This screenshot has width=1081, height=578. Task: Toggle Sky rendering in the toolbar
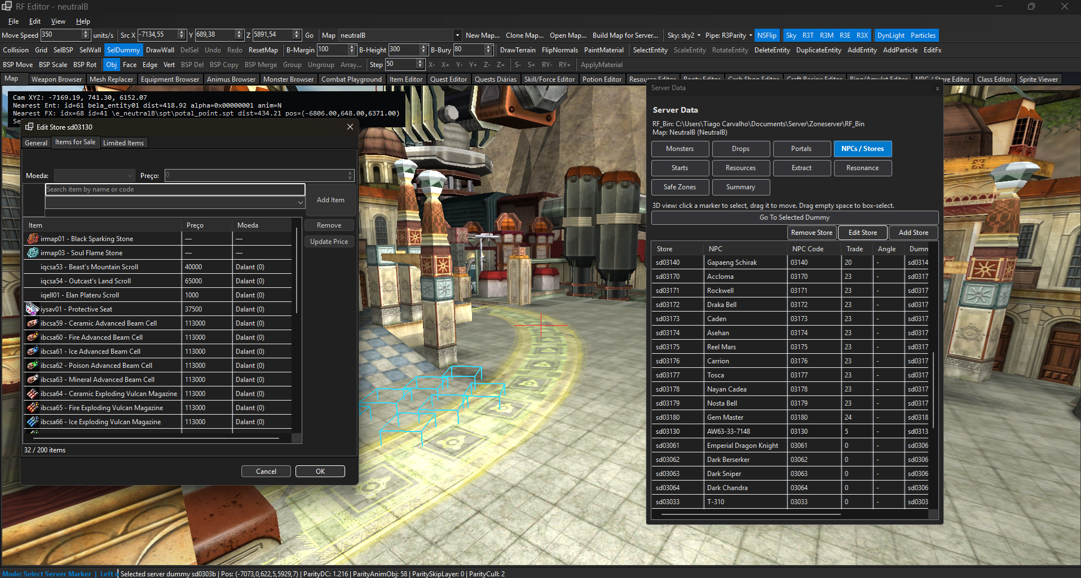[791, 35]
